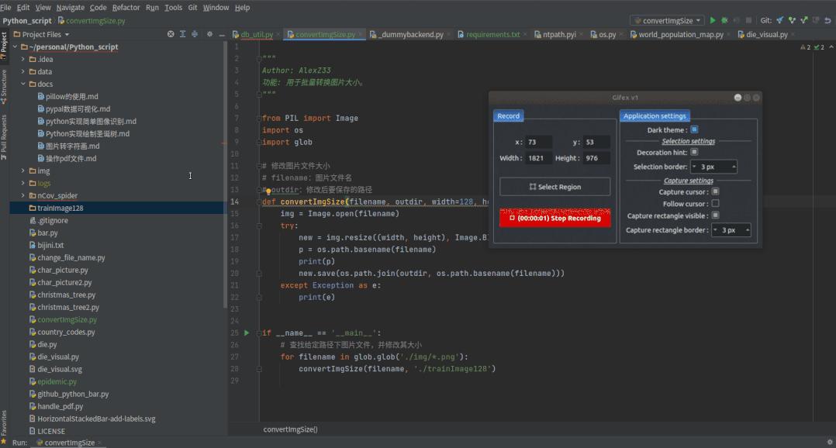Screen dimensions: 836x448
Task: Start debugging with the green bug icon
Action: [x=724, y=20]
